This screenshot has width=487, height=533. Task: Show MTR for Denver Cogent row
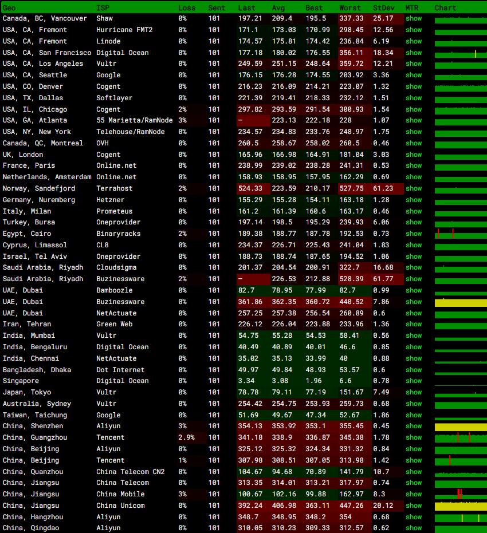click(414, 86)
